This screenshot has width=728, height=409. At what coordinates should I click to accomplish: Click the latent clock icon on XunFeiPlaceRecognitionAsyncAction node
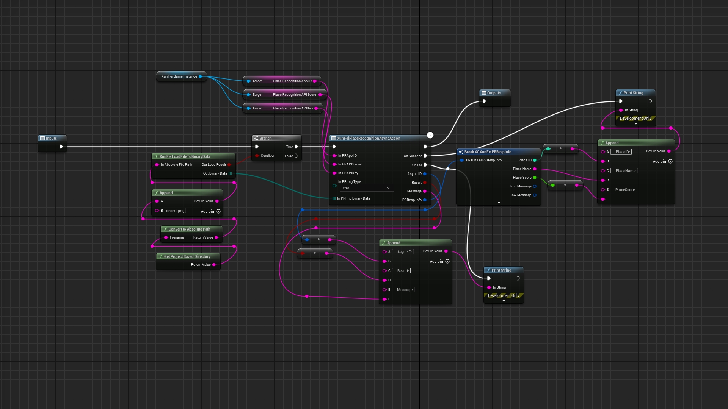(x=430, y=135)
